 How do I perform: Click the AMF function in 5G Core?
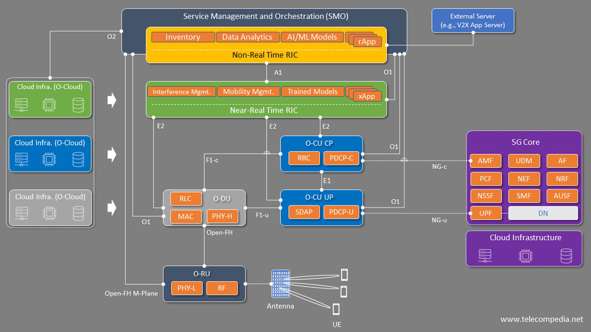pyautogui.click(x=486, y=161)
